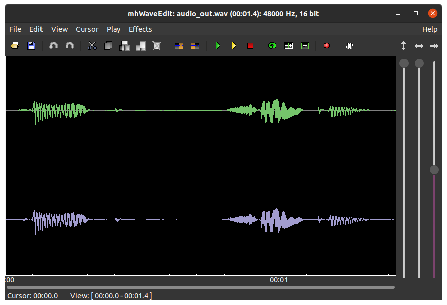Open the Effects menu
447x305 pixels.
tap(140, 29)
